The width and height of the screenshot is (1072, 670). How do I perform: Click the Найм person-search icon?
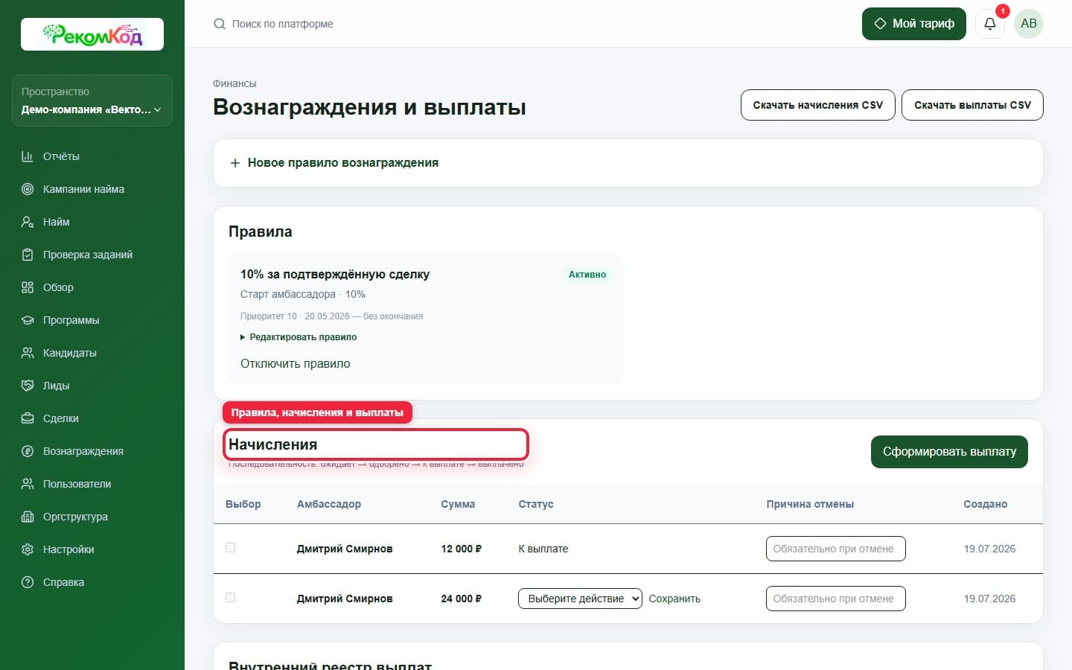pos(28,222)
